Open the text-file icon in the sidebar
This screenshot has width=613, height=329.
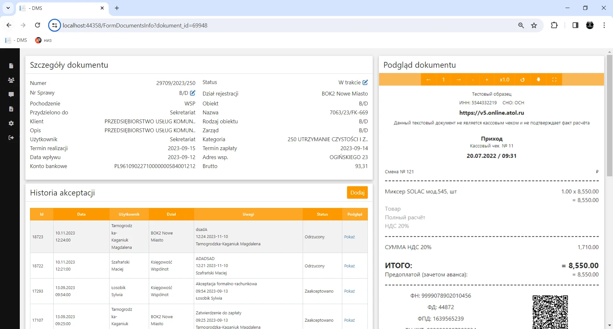(11, 109)
